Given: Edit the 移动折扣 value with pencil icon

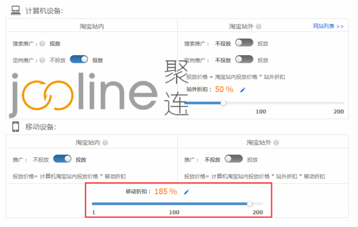Looking at the screenshot, I should tap(186, 192).
